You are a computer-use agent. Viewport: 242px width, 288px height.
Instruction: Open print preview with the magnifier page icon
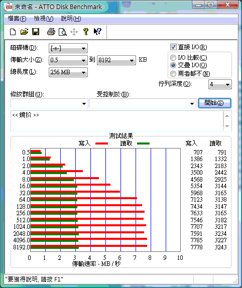click(62, 32)
